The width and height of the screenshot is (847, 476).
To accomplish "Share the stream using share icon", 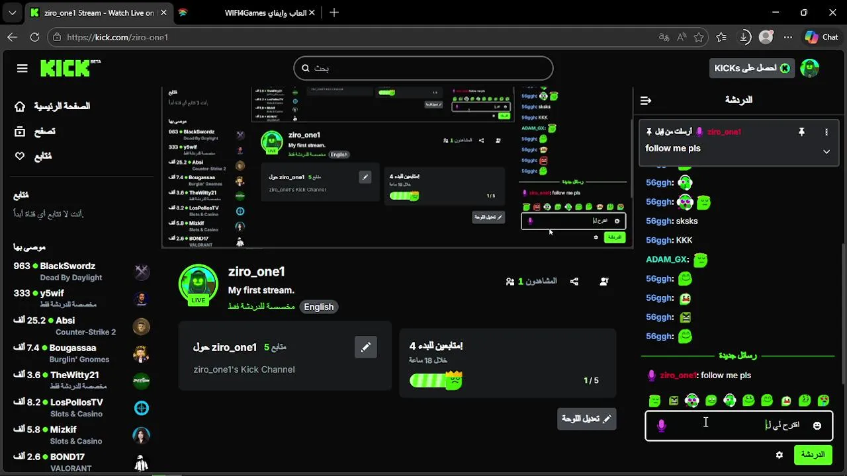I will (574, 282).
